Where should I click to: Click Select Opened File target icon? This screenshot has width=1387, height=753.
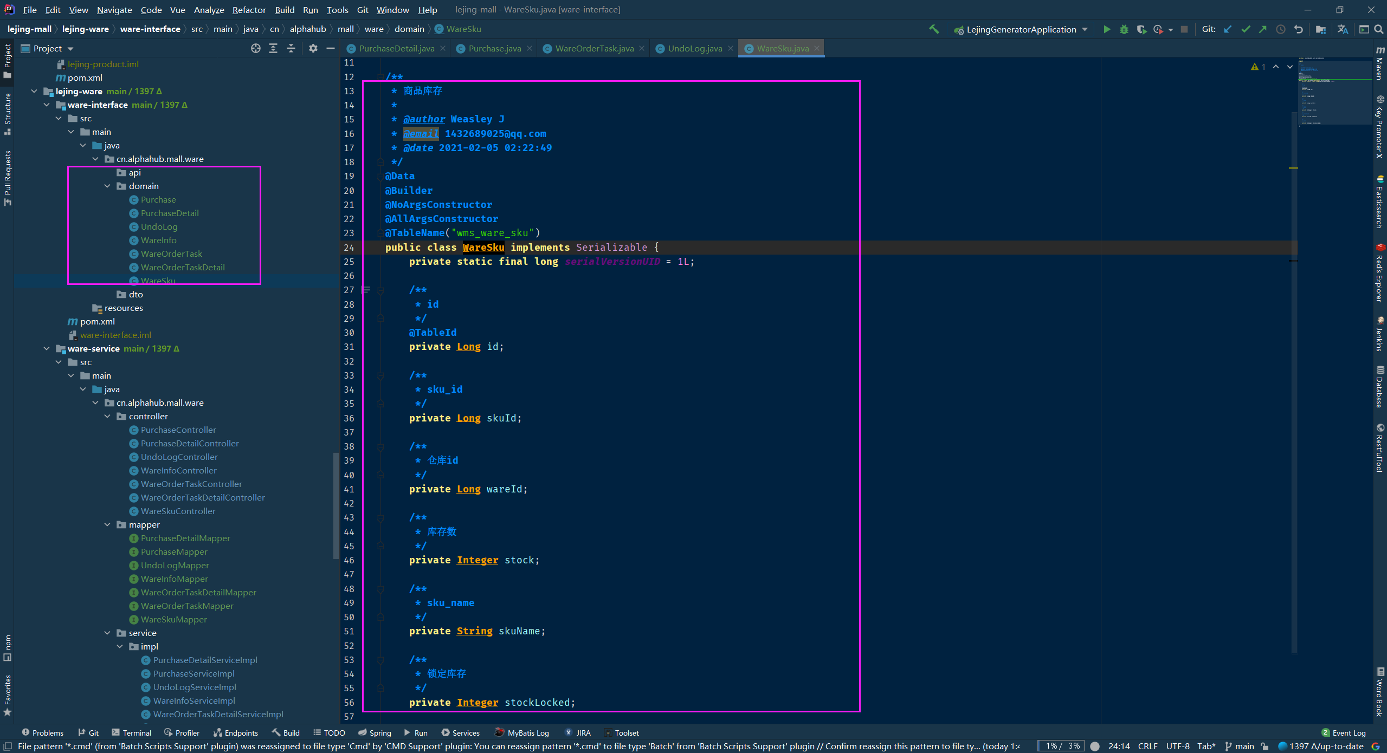(256, 48)
